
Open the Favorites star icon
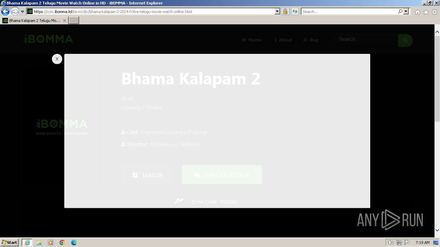click(426, 12)
